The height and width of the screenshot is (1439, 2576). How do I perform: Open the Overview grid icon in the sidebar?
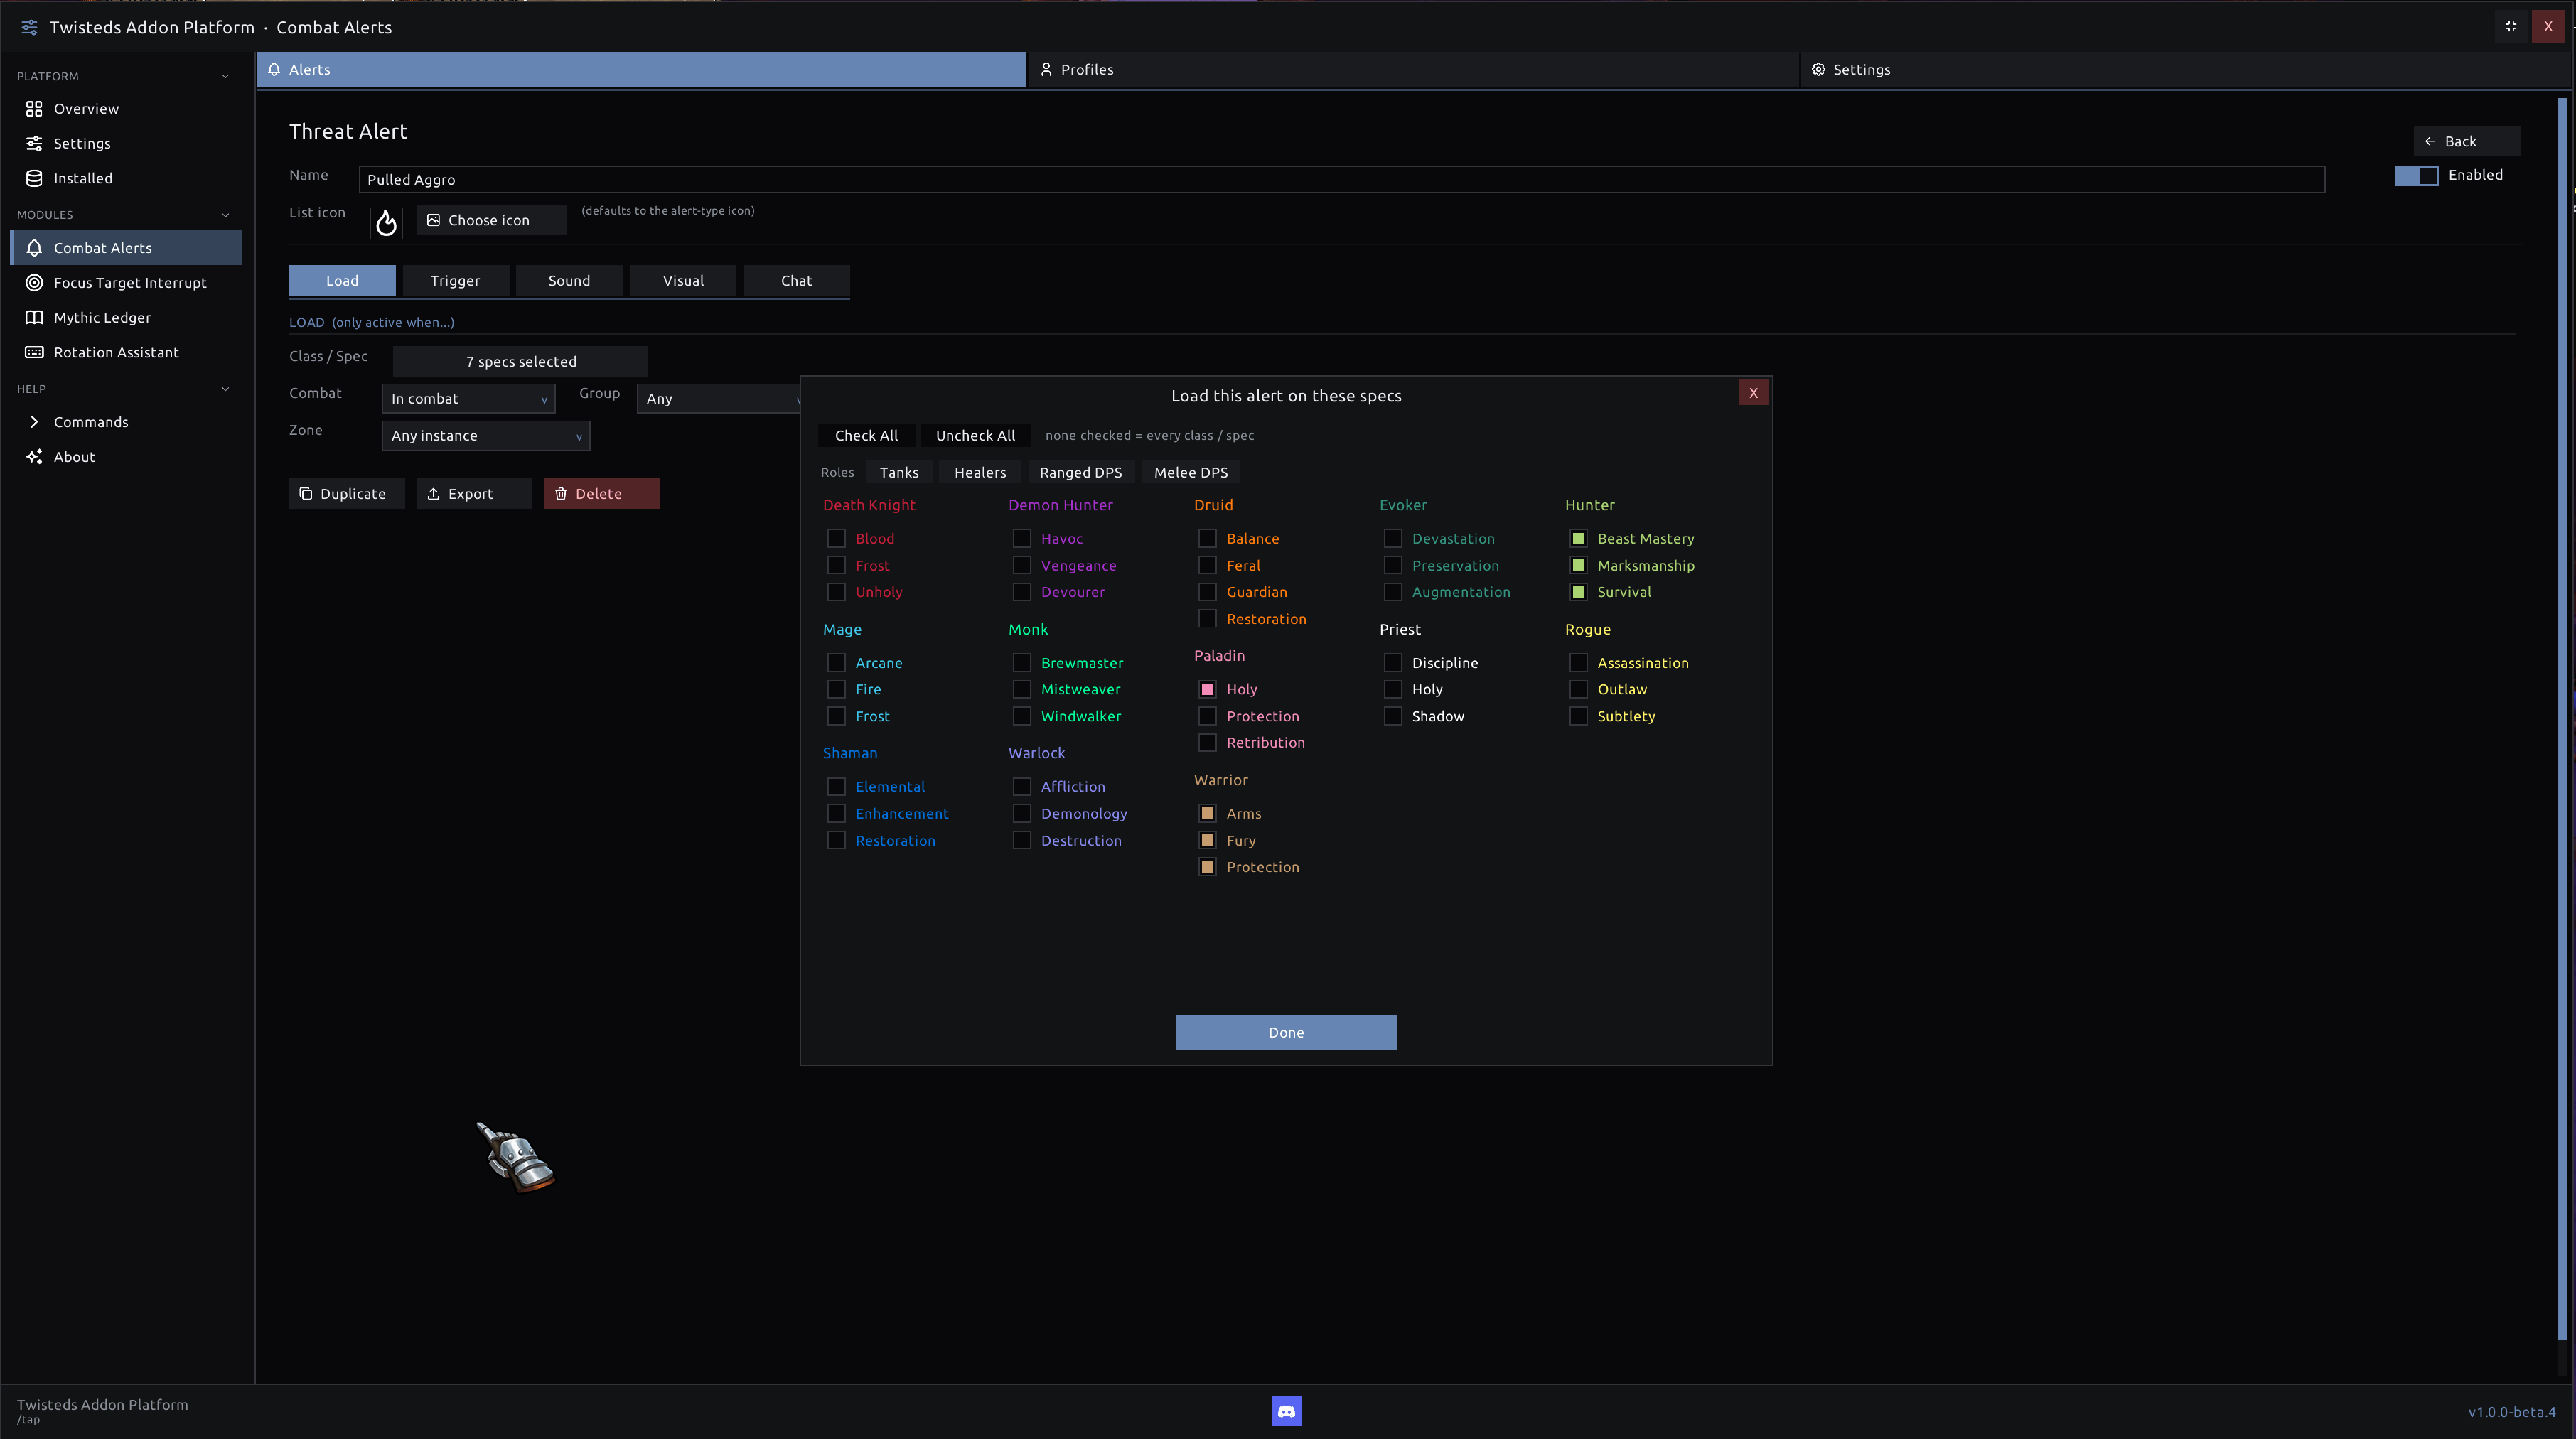pyautogui.click(x=34, y=108)
